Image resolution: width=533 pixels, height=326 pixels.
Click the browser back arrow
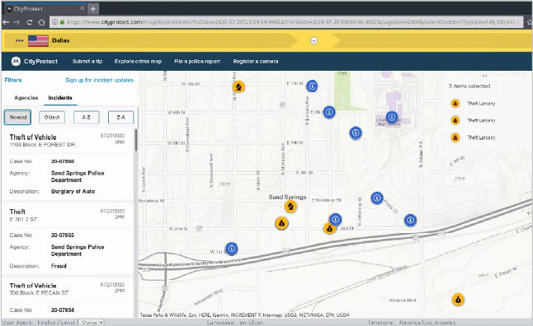[6, 22]
